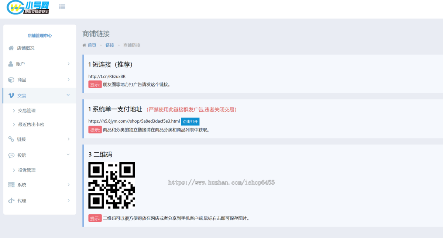This screenshot has height=238, width=443.
Task: Click the icon beside 代理
Action: pyautogui.click(x=11, y=201)
